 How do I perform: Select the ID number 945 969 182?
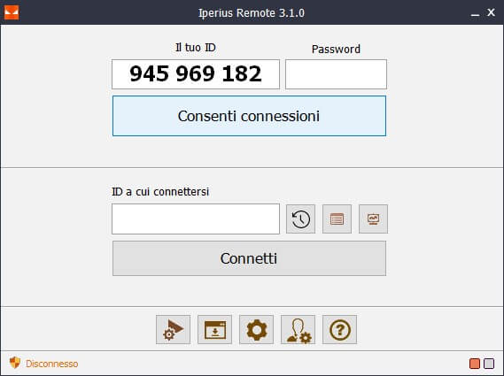(x=196, y=73)
